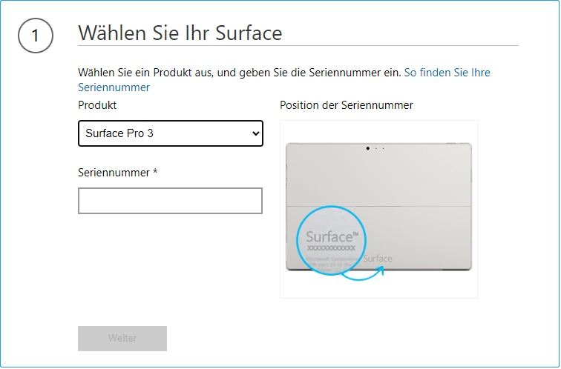Open the 'So finden Sie Ihre Seriennummer' link
The width and height of the screenshot is (561, 369).
[x=447, y=73]
